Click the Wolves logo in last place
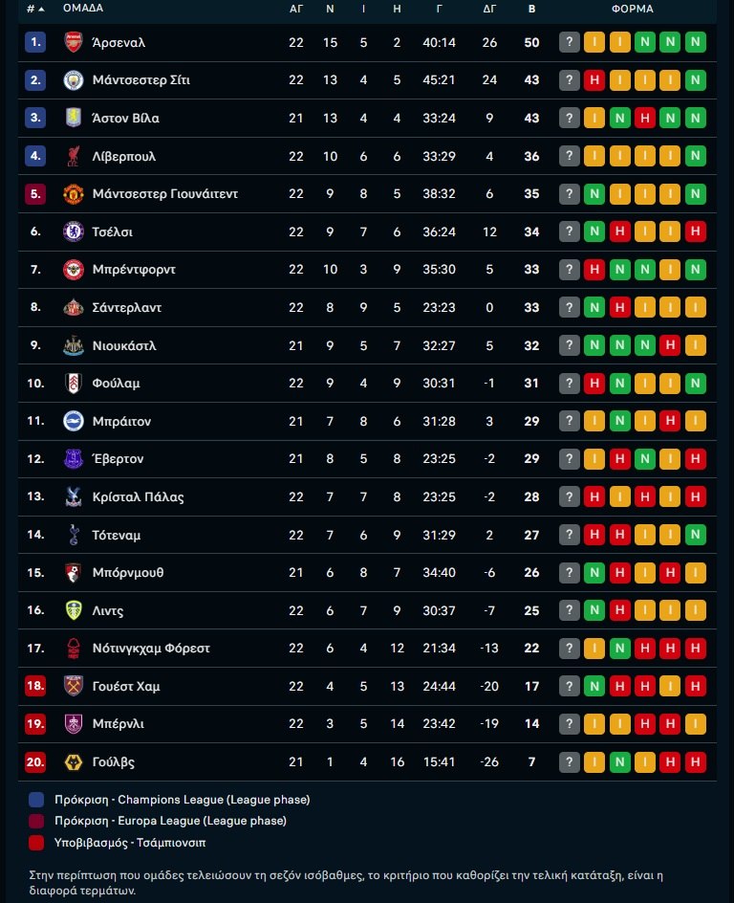 click(x=74, y=761)
